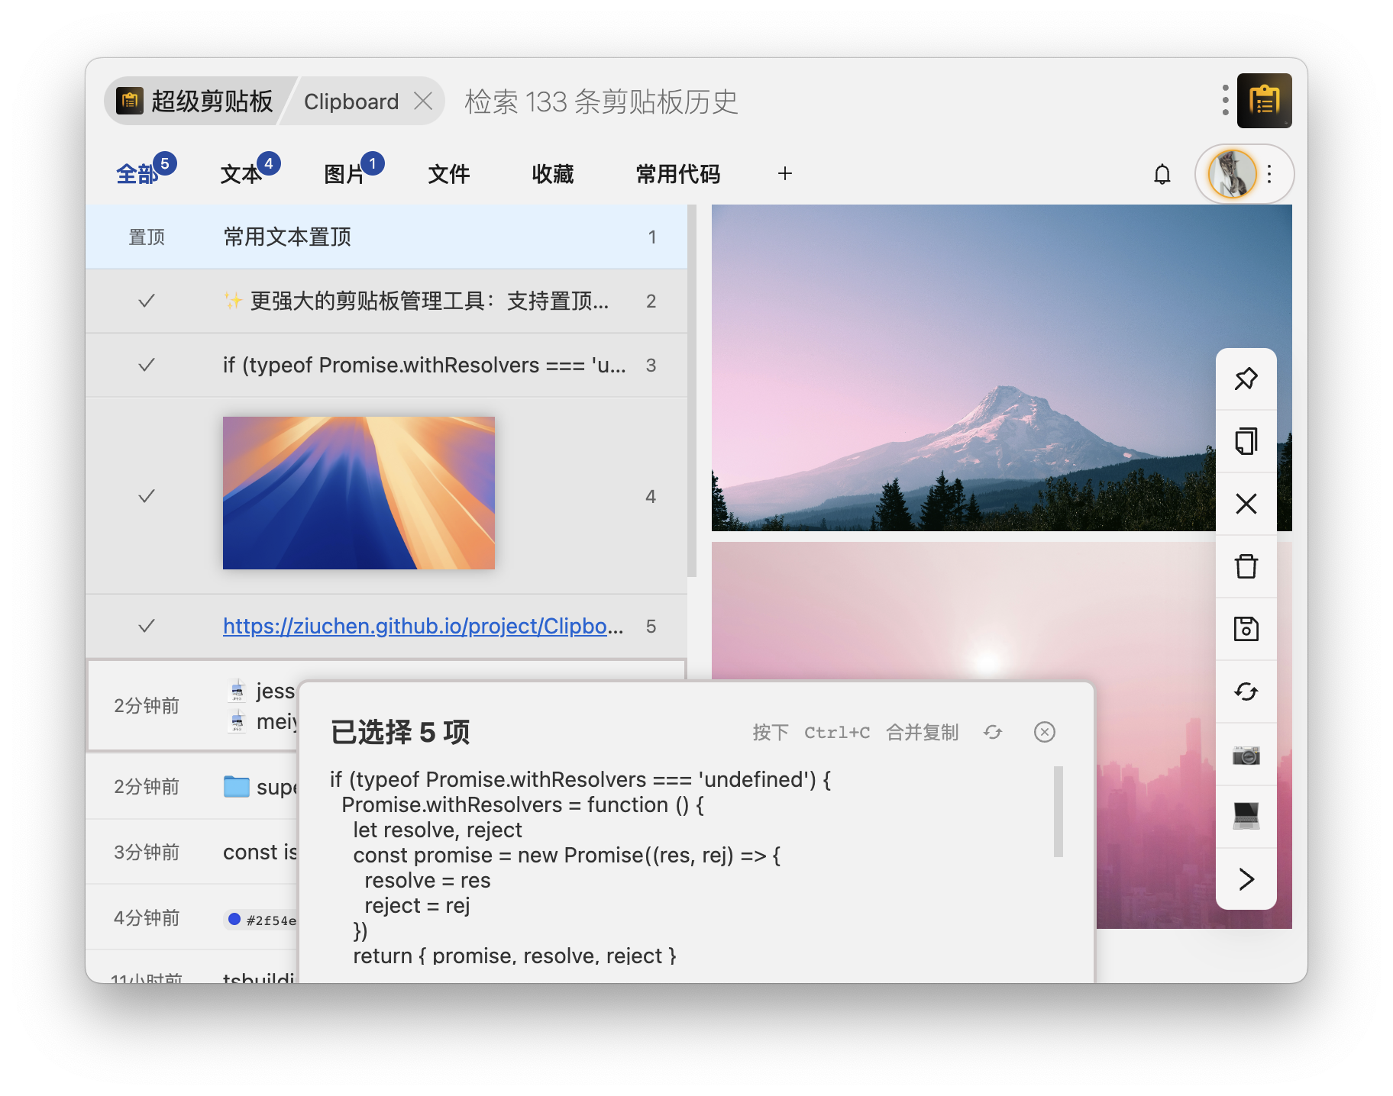Click the 3分钟前 timestamp
Screen dimensions: 1393x1096
(147, 852)
